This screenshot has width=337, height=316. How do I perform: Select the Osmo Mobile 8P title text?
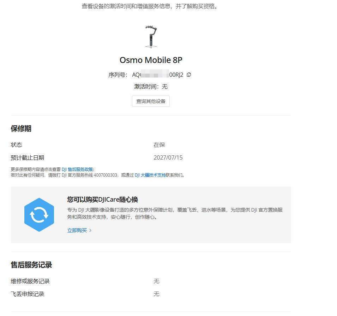pyautogui.click(x=151, y=60)
